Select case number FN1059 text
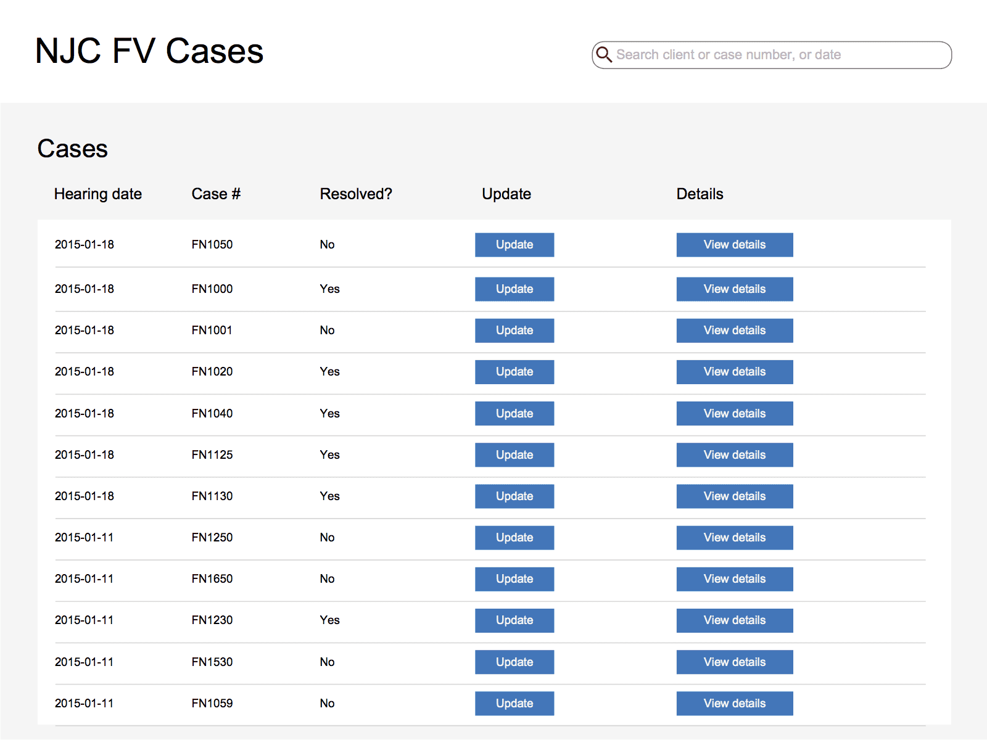Image resolution: width=987 pixels, height=740 pixels. 212,704
